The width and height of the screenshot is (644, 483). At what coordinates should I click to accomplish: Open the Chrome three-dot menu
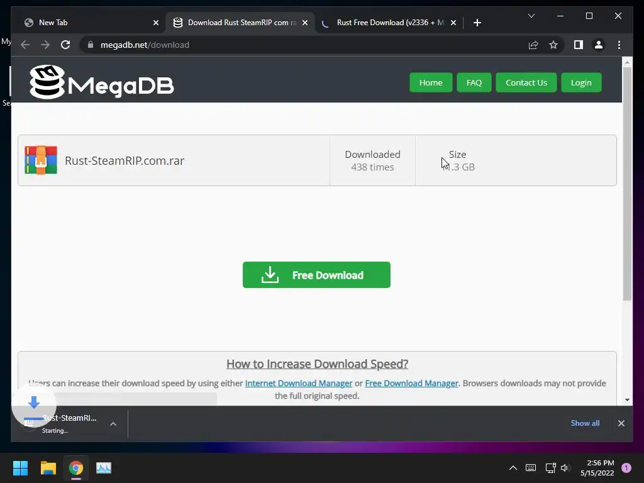pos(619,45)
